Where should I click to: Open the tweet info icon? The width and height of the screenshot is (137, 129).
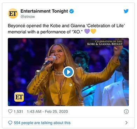126,111
